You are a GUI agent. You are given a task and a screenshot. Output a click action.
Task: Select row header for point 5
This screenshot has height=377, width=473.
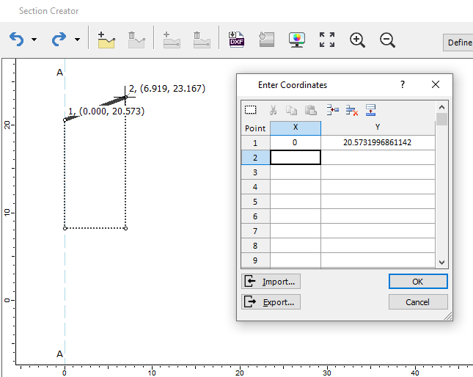click(255, 202)
